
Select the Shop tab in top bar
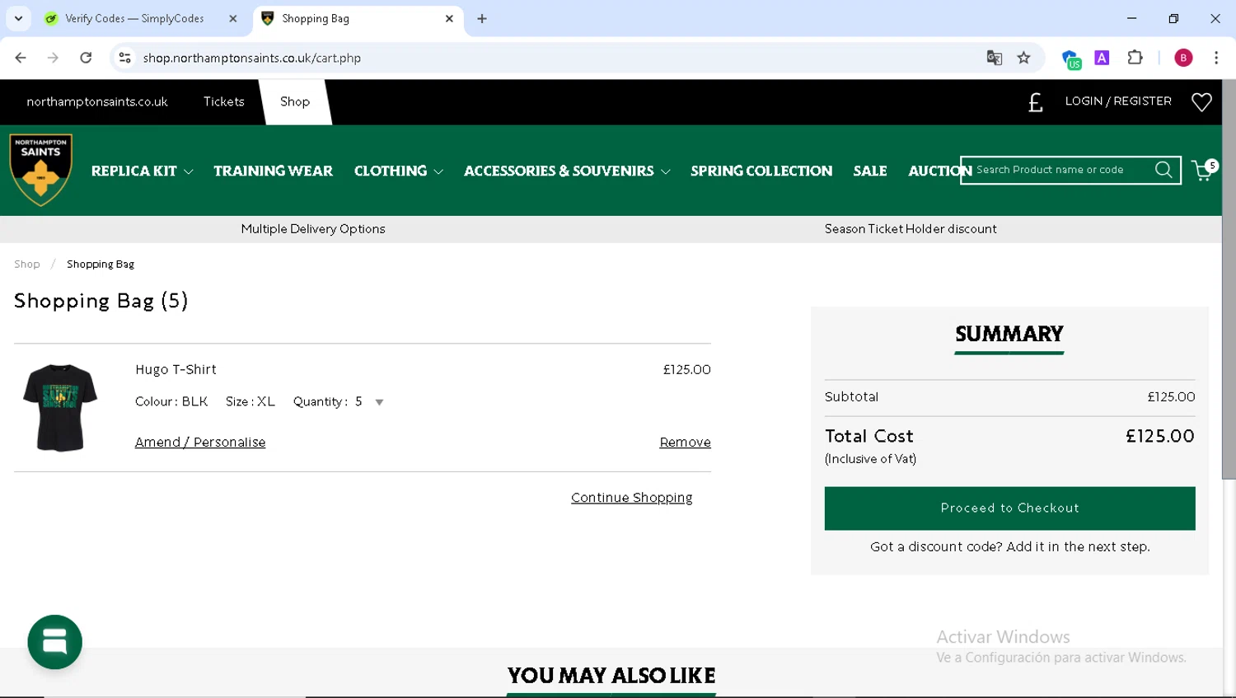pos(295,101)
